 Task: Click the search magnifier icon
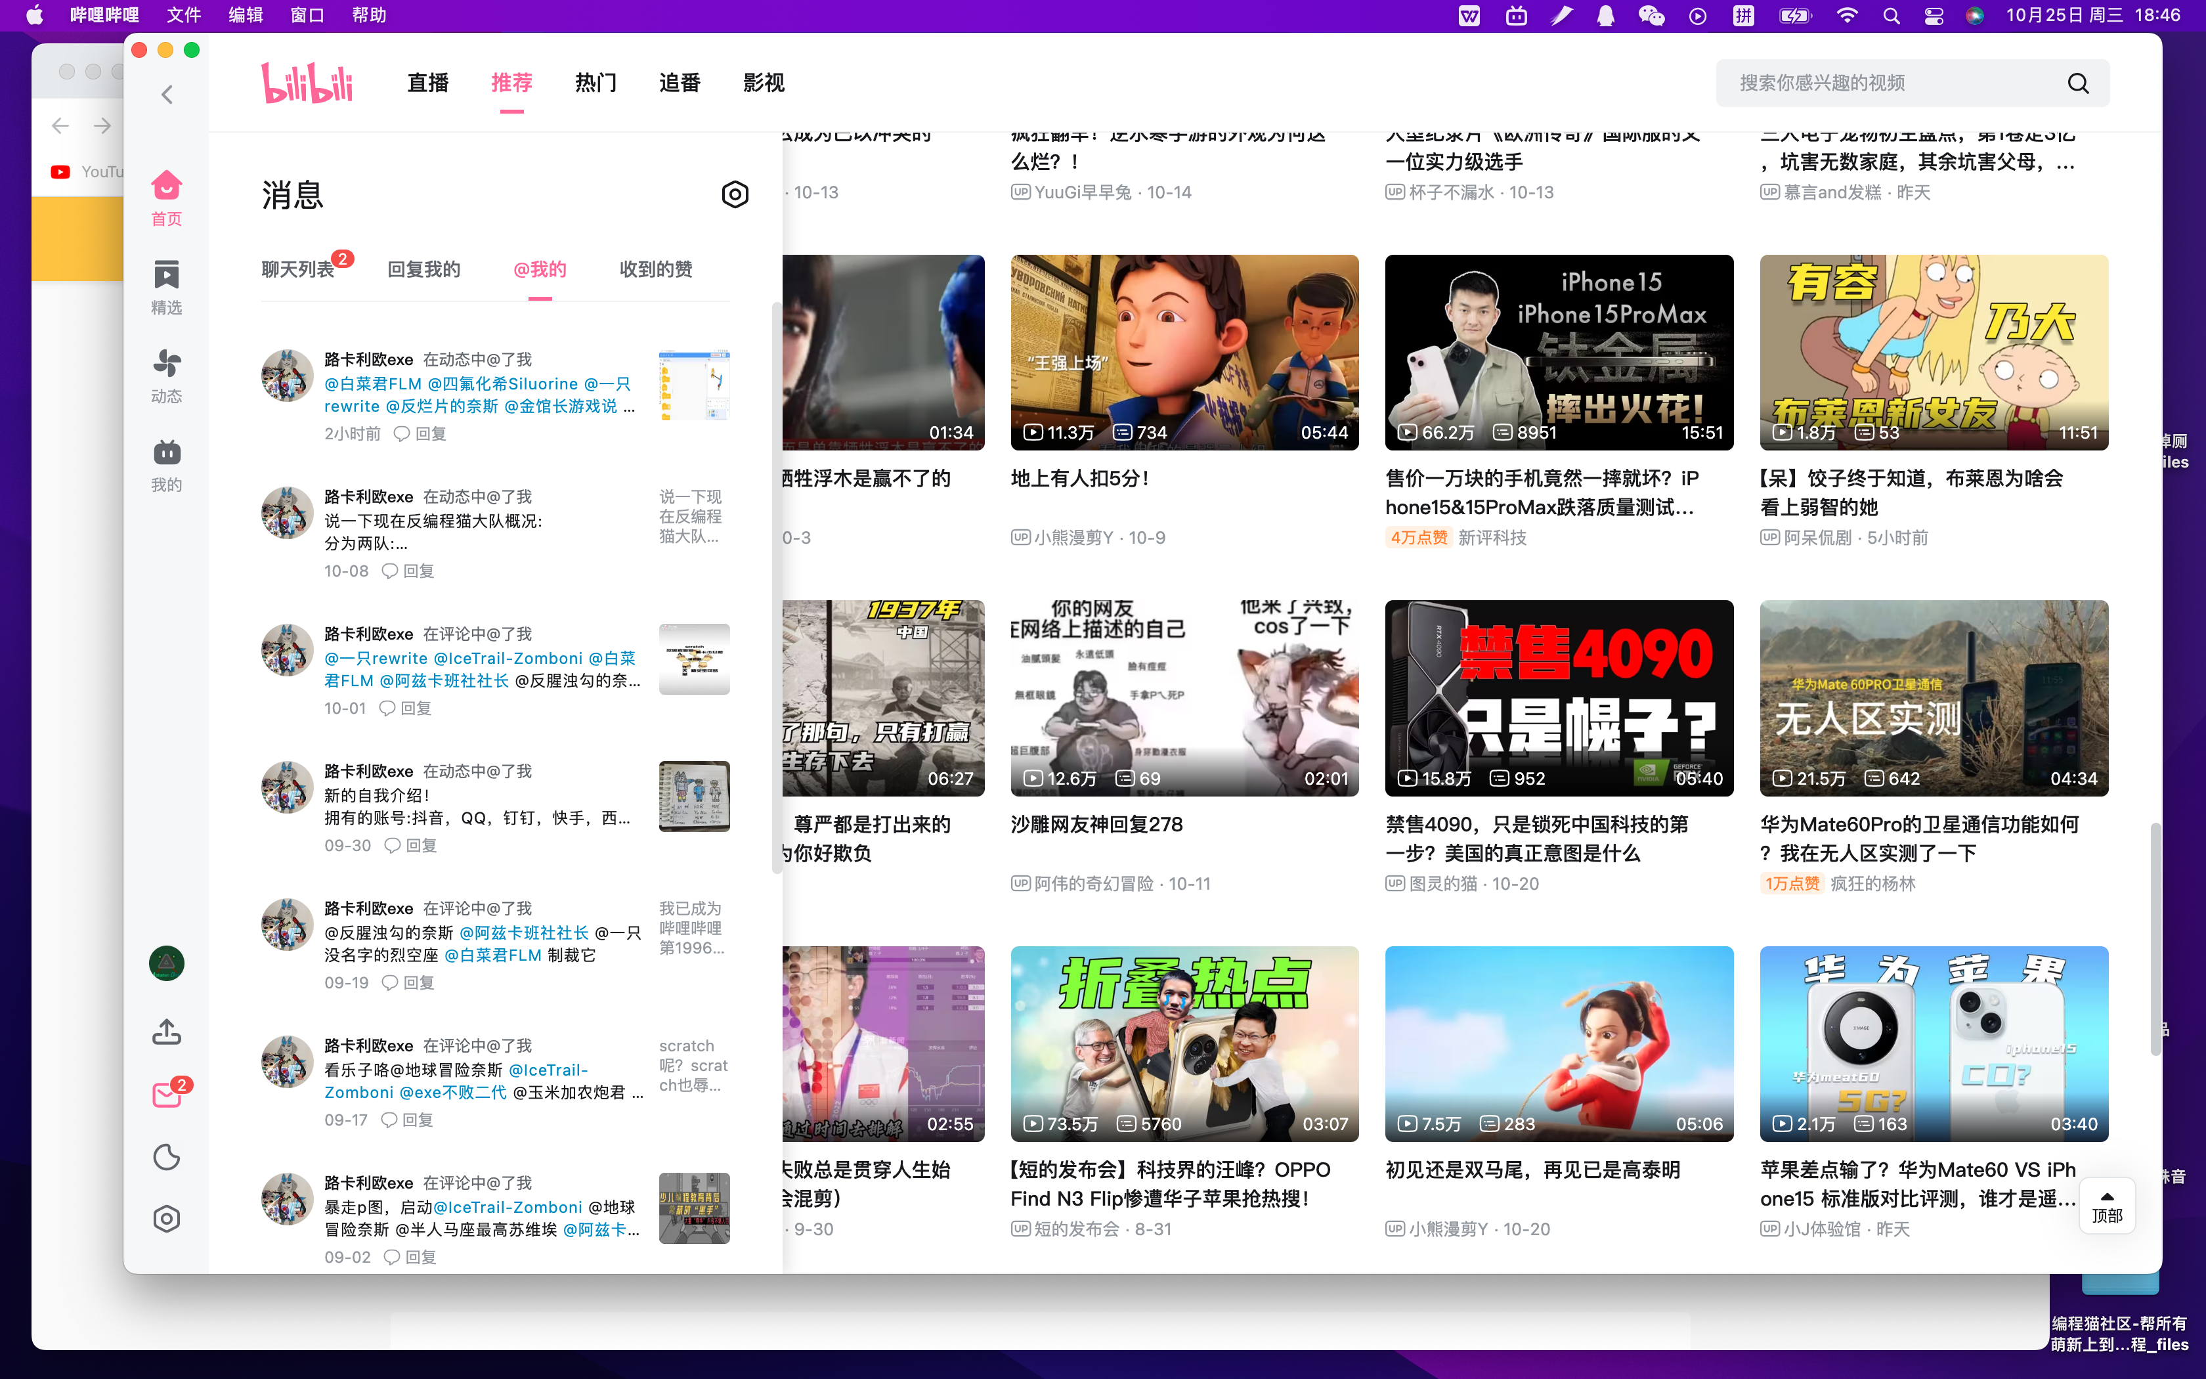click(2079, 83)
